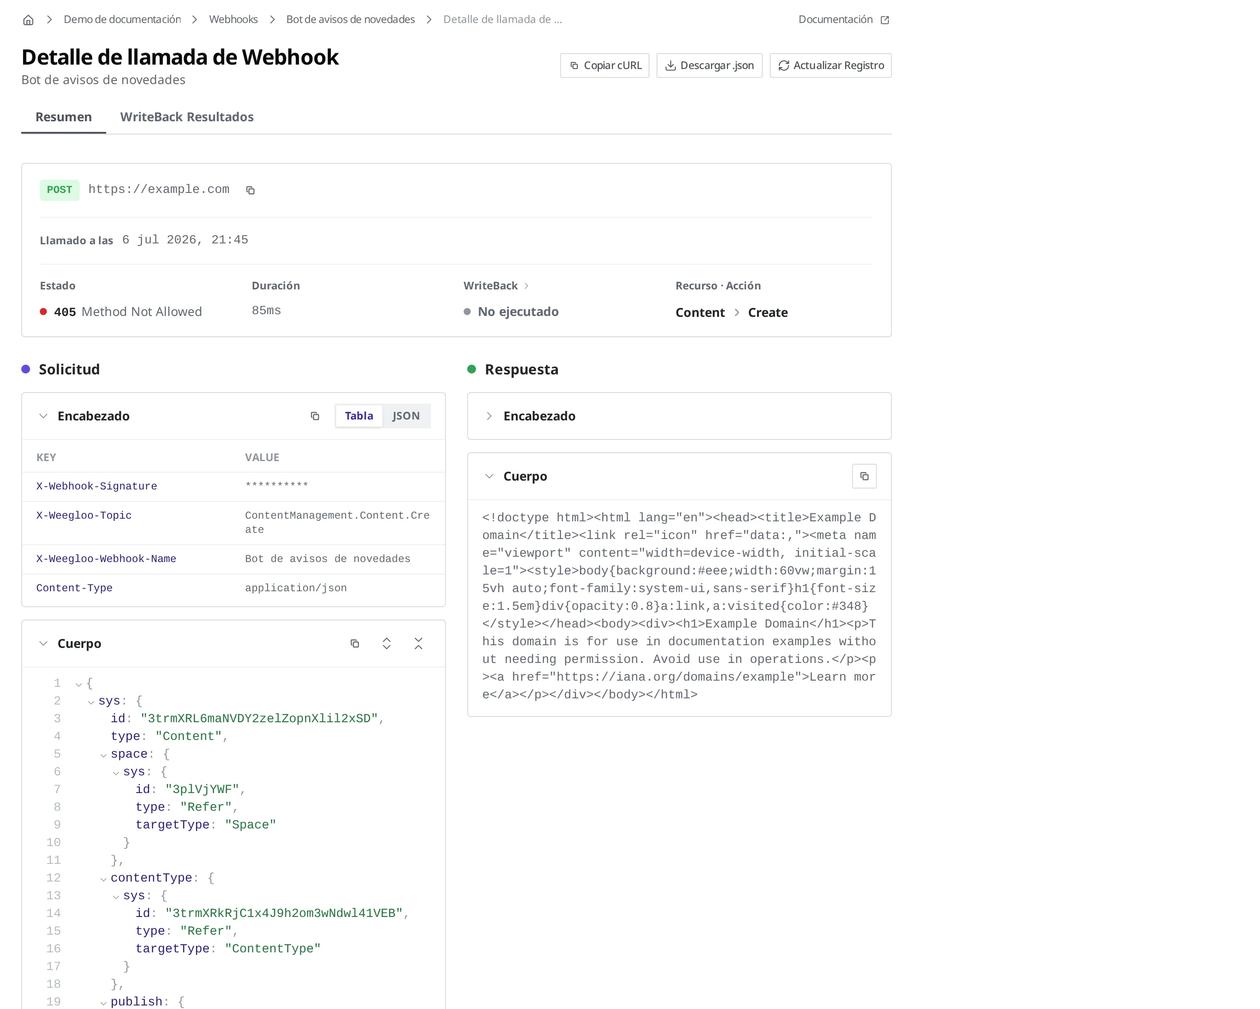1260x1009 pixels.
Task: Copy the request Cuerpo body
Action: 355,643
